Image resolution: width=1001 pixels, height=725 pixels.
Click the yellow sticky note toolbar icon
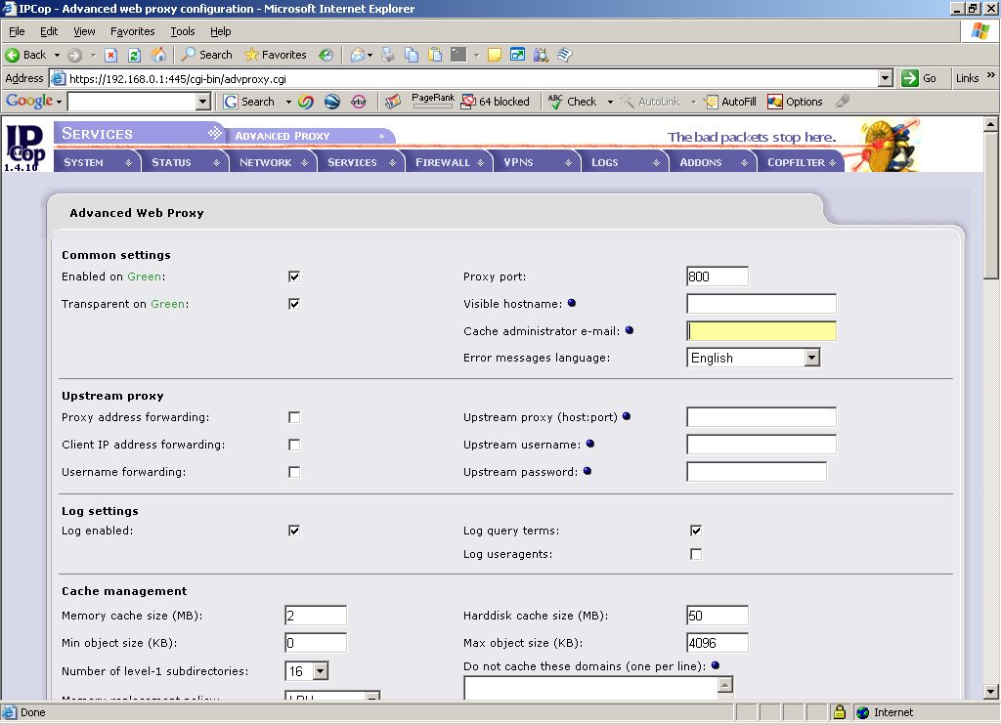tap(494, 55)
